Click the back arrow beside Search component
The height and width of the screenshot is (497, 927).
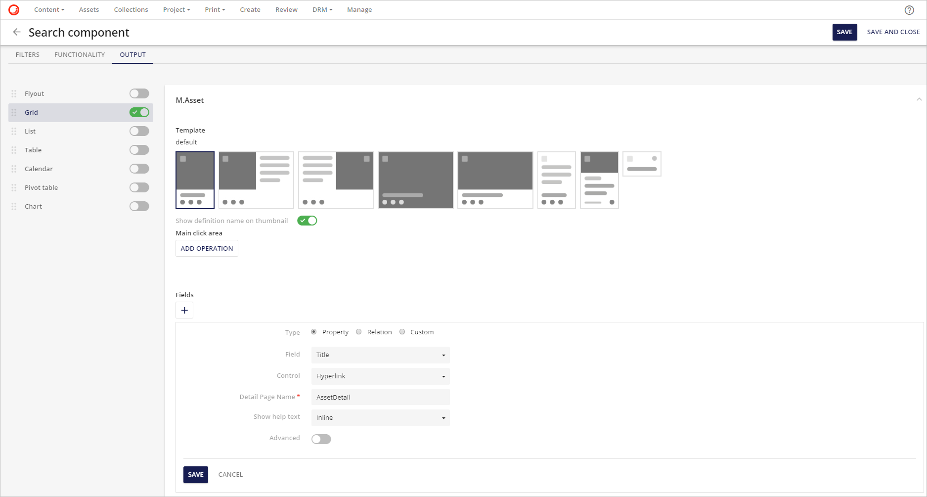point(17,32)
